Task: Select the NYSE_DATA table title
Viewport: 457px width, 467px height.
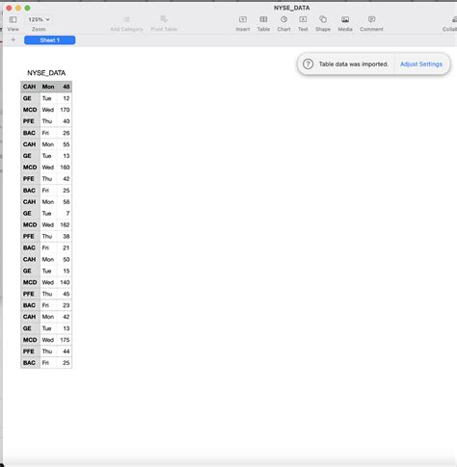Action: point(46,73)
